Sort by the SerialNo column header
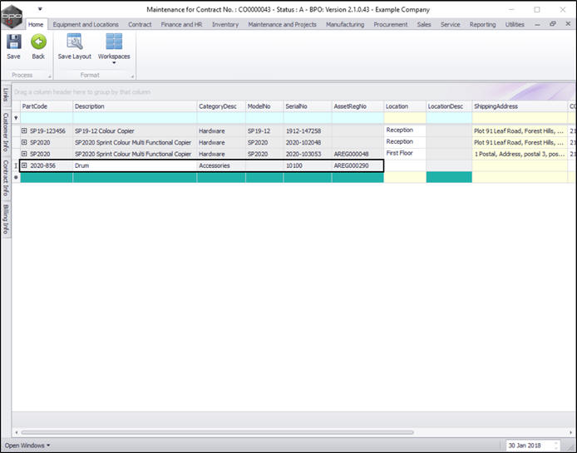Viewport: 577px width, 453px height. pyautogui.click(x=308, y=106)
